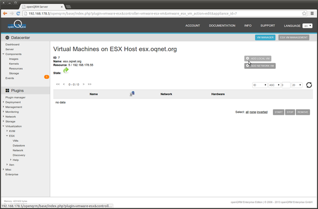
Task: Open the ASC sort order dropdown
Action: 275,85
